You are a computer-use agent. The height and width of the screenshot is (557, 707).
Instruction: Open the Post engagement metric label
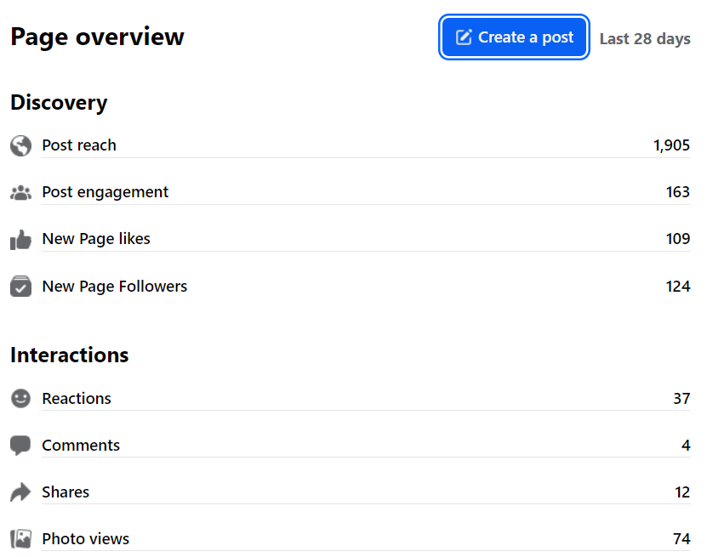click(x=105, y=192)
